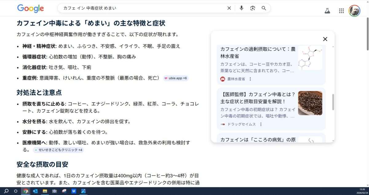
Task: Open the 【医師監修】カフェイン中毒とは？ article
Action: click(x=258, y=98)
